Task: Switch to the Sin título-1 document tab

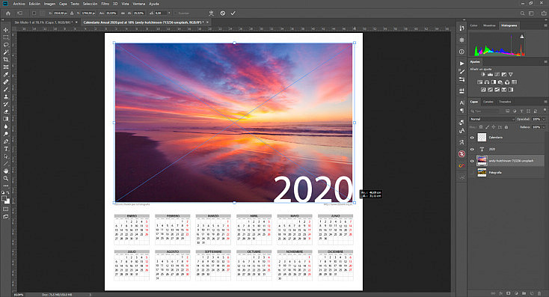Action: (x=43, y=22)
